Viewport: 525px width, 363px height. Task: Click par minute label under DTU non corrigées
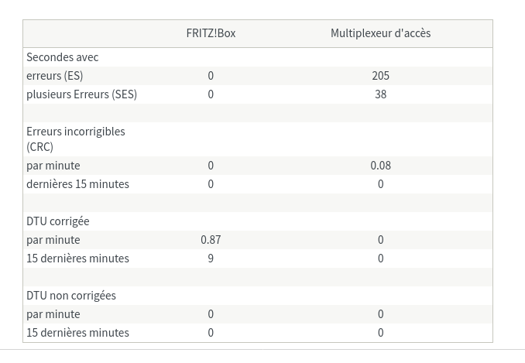[x=53, y=314]
